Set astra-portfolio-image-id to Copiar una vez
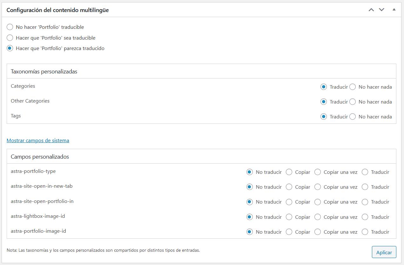Screen dimensions: 404x265 tap(317, 232)
